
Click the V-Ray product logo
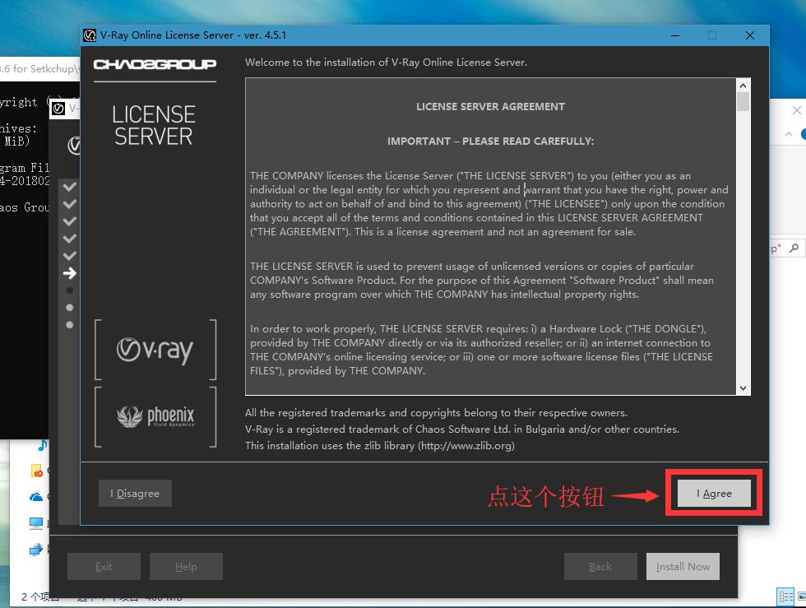[x=155, y=350]
